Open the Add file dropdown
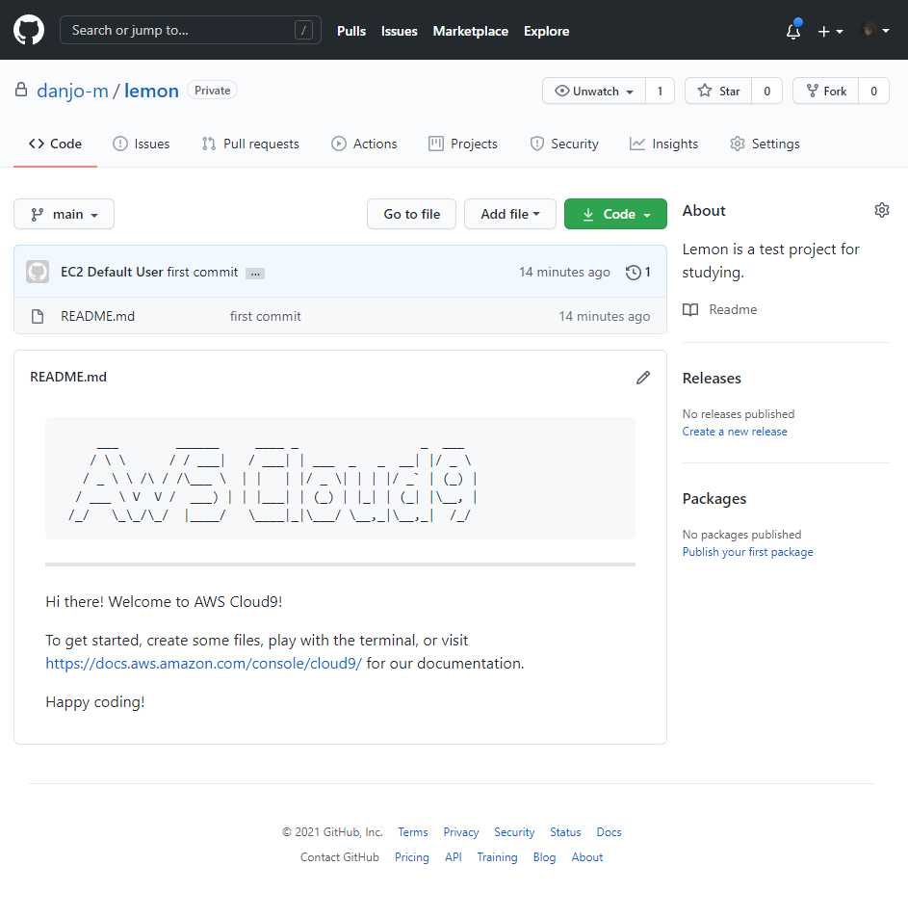 pyautogui.click(x=509, y=214)
